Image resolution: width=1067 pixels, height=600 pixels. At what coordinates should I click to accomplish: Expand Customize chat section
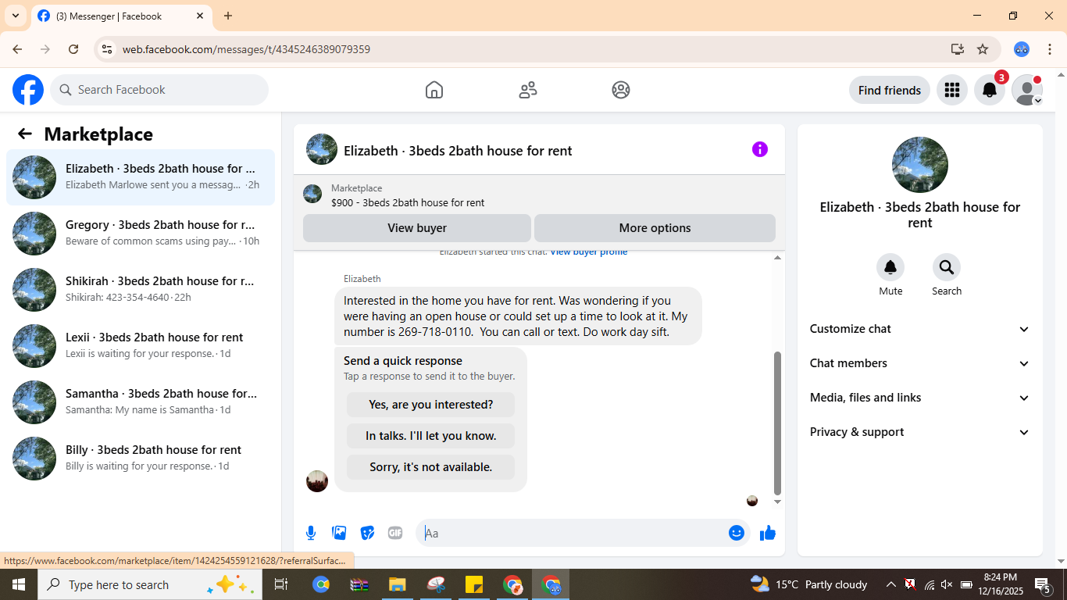click(920, 329)
